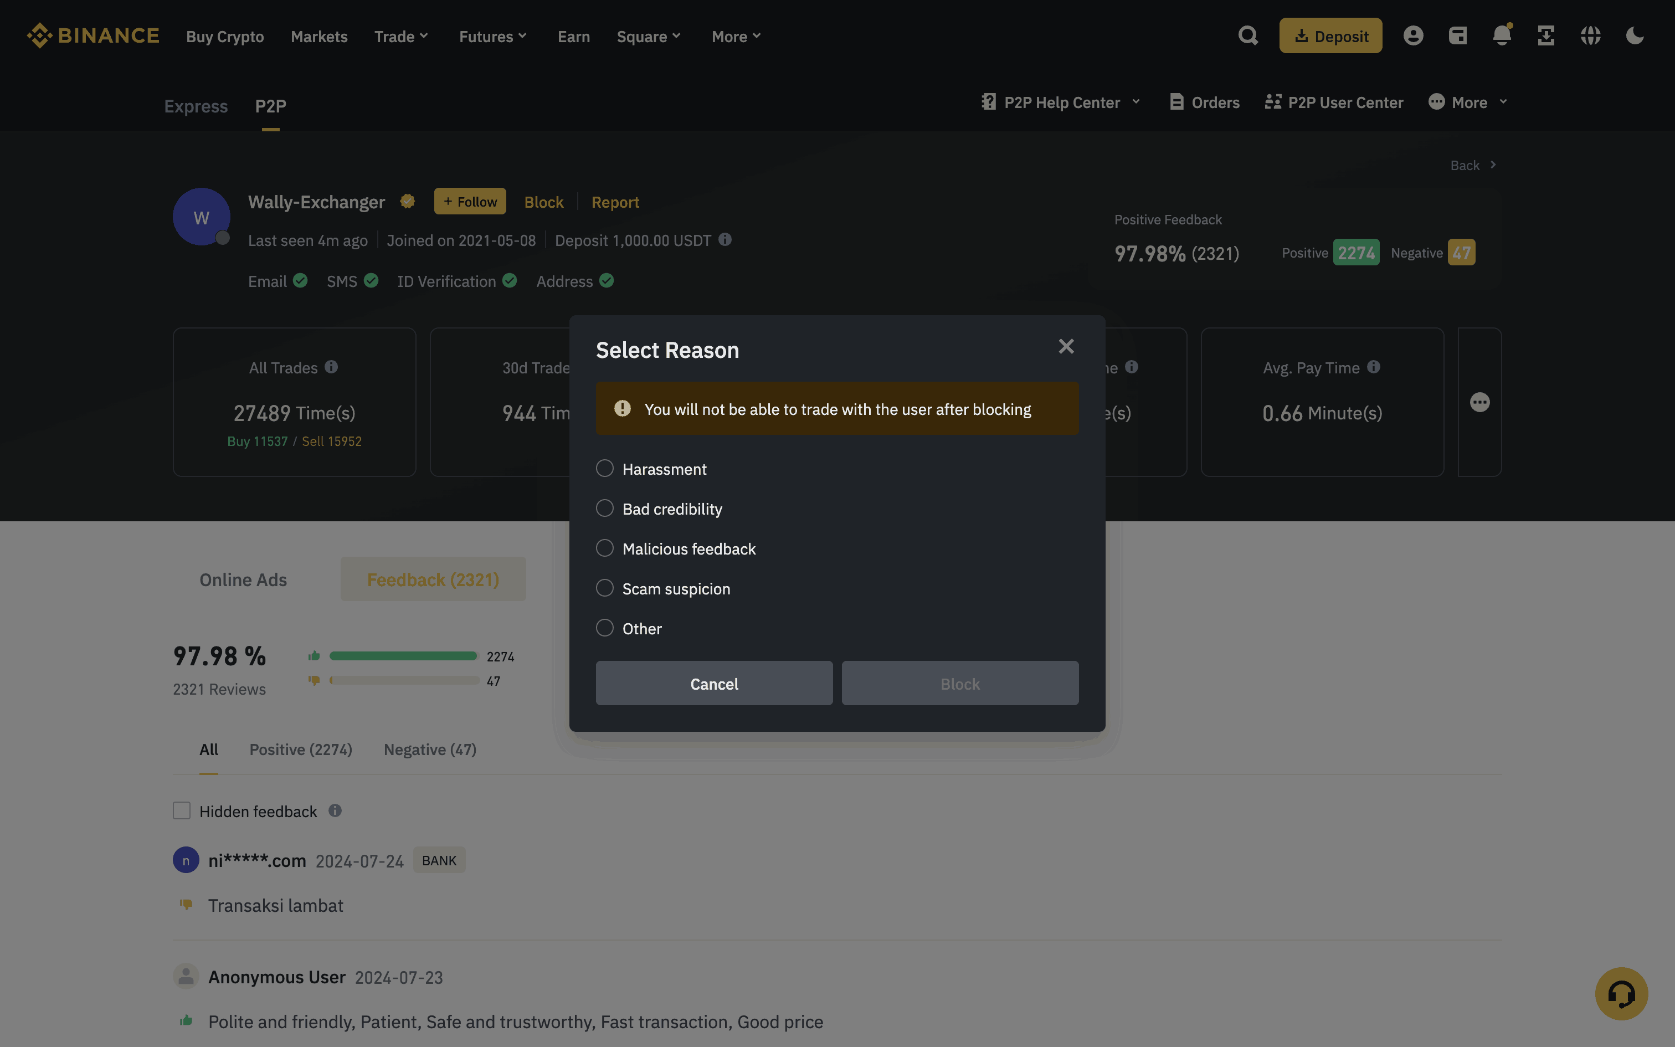Check the Hidden feedback checkbox
This screenshot has width=1675, height=1047.
point(181,811)
